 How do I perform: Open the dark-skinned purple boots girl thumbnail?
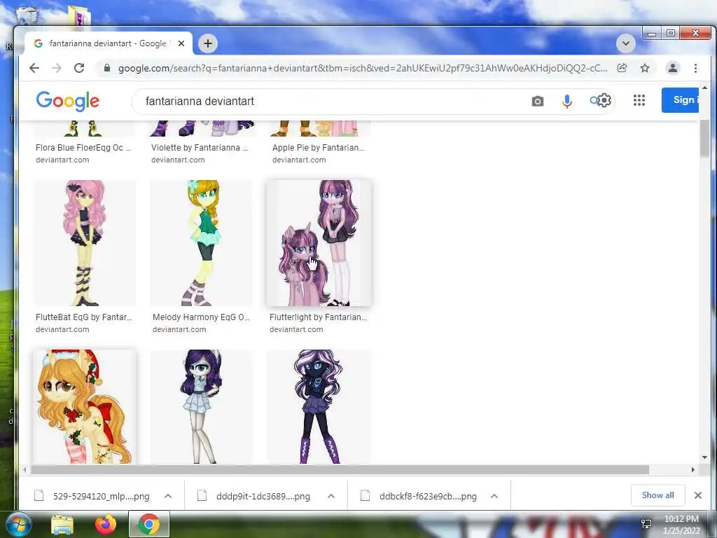319,407
